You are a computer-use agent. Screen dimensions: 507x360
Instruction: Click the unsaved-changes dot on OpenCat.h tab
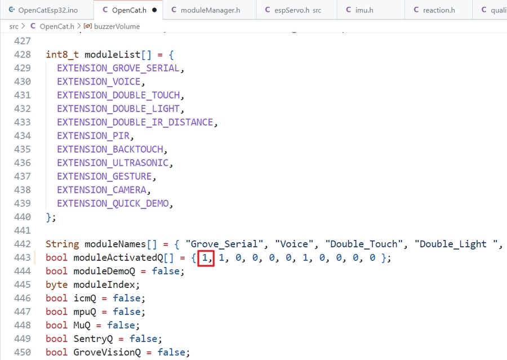pyautogui.click(x=154, y=10)
